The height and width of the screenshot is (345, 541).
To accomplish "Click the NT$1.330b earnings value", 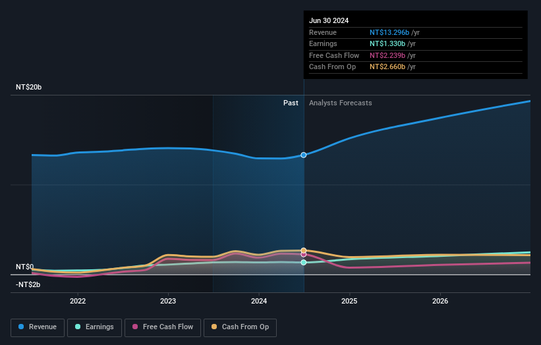I will click(387, 43).
